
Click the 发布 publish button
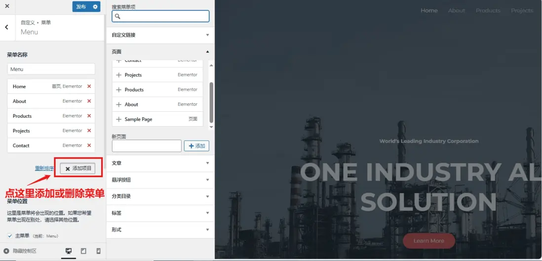tap(81, 6)
